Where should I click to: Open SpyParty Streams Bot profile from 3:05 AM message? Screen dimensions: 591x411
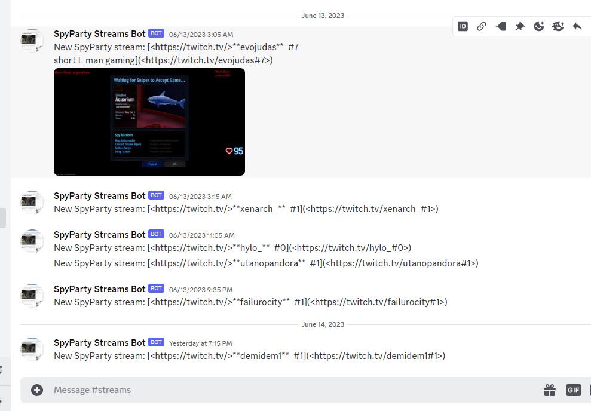click(100, 34)
